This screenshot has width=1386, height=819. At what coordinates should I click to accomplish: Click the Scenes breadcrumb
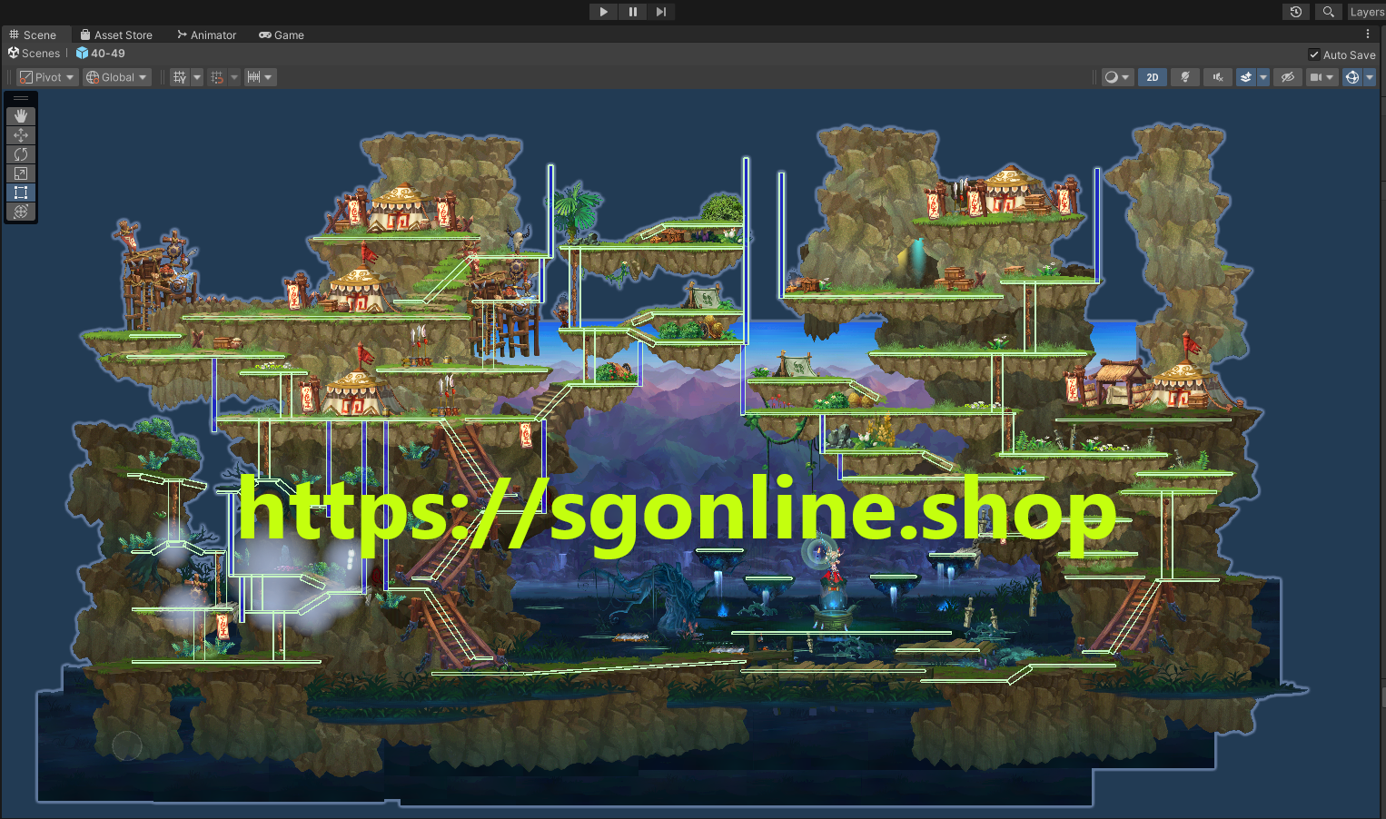(34, 54)
